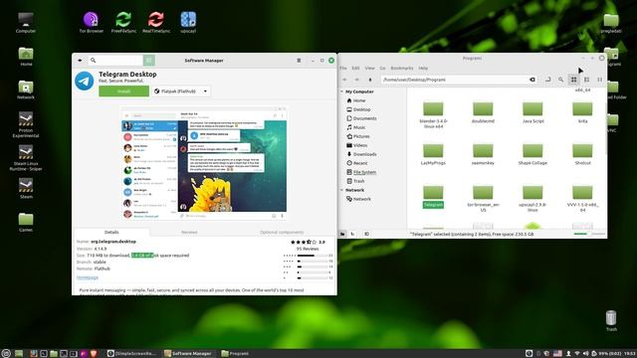Toggle the location entry mode button
Viewport: 637px width, 358px height.
coord(548,80)
